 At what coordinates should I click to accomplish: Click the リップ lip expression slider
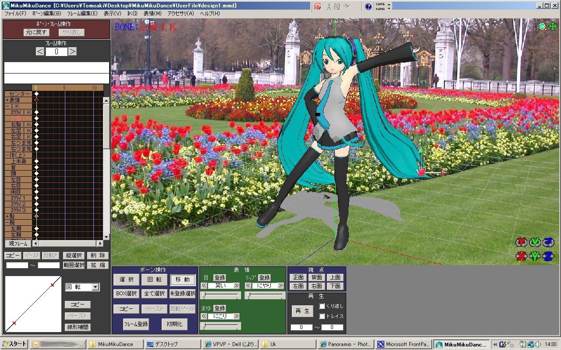coord(265,296)
